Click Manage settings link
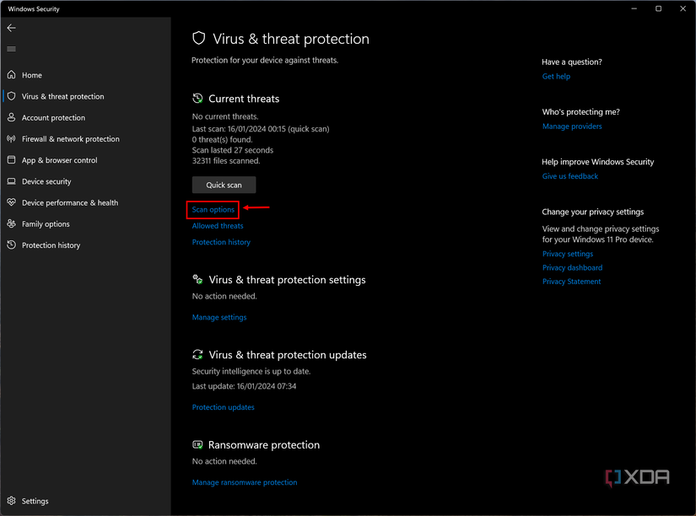The image size is (696, 516). (219, 317)
